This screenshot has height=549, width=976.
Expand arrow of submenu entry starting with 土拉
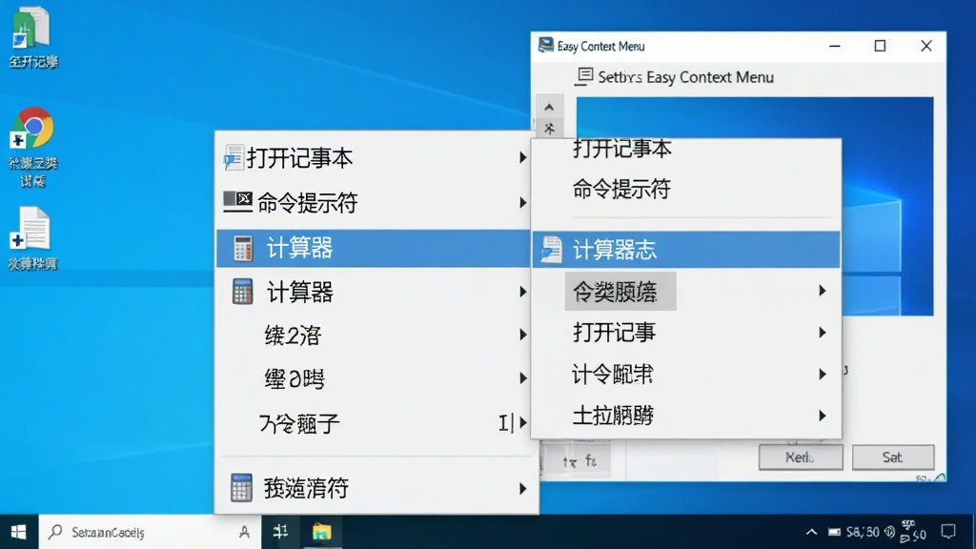point(823,416)
